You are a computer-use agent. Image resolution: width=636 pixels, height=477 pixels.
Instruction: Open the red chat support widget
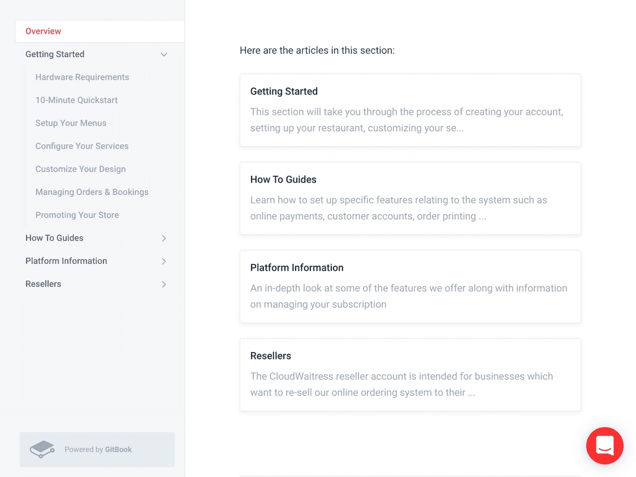[x=604, y=445]
